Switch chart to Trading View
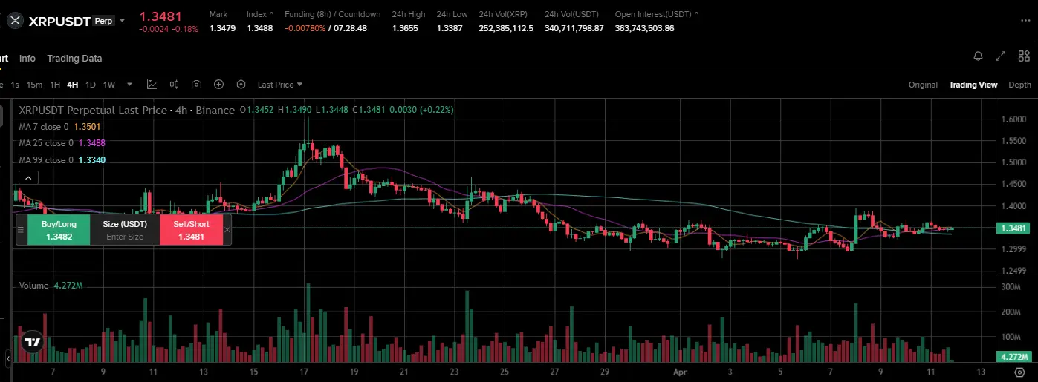This screenshot has height=382, width=1038. click(x=973, y=85)
